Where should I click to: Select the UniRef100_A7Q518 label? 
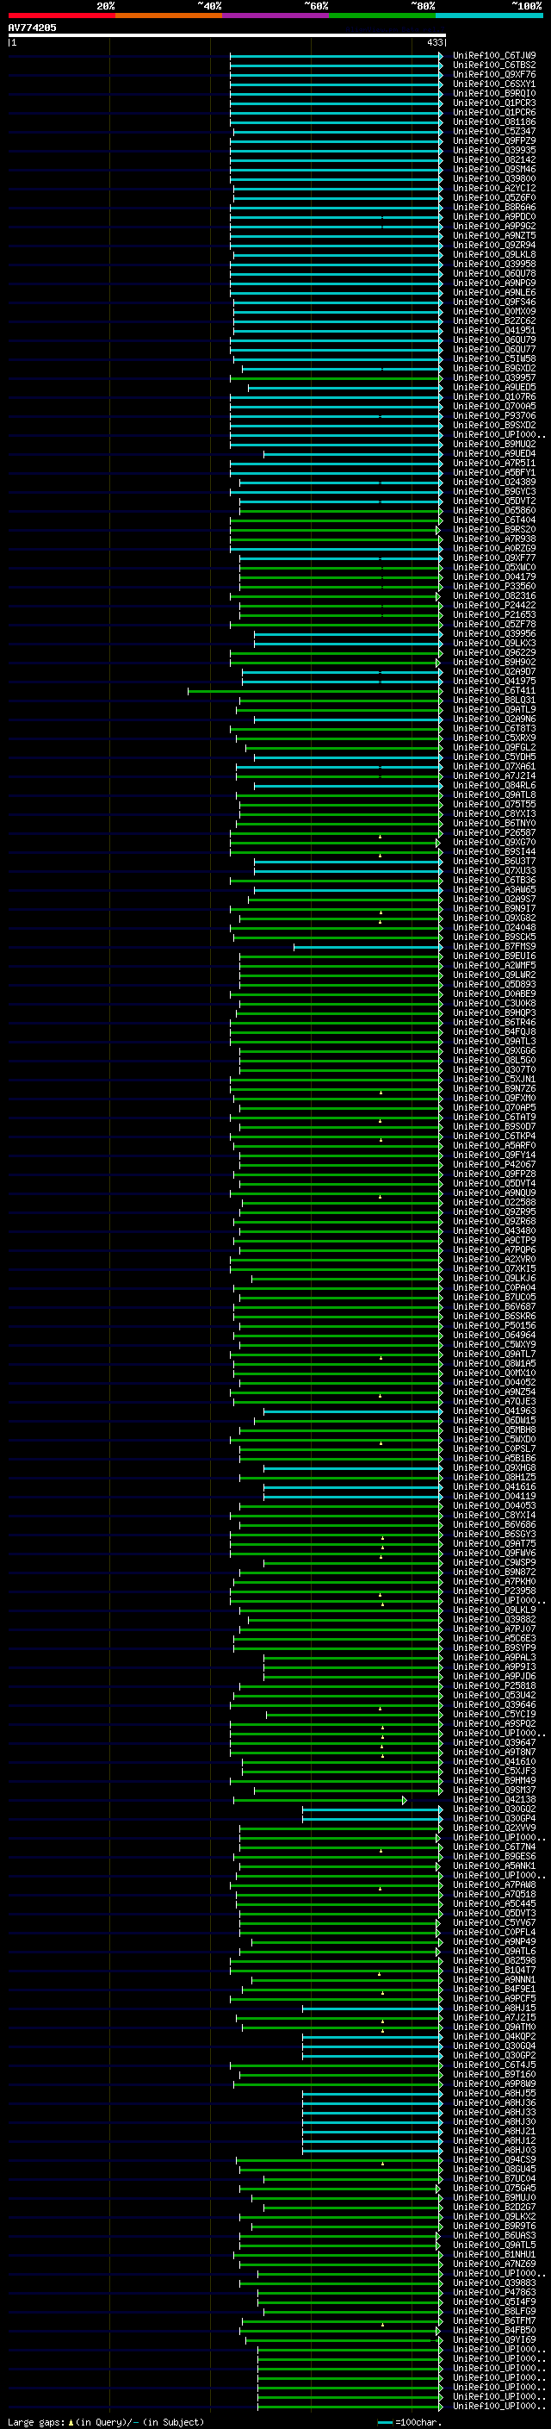494,1893
